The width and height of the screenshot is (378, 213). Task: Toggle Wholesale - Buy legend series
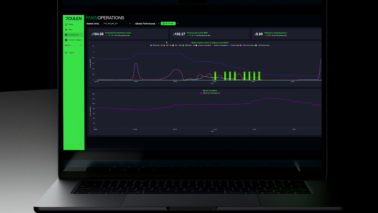pos(157,45)
